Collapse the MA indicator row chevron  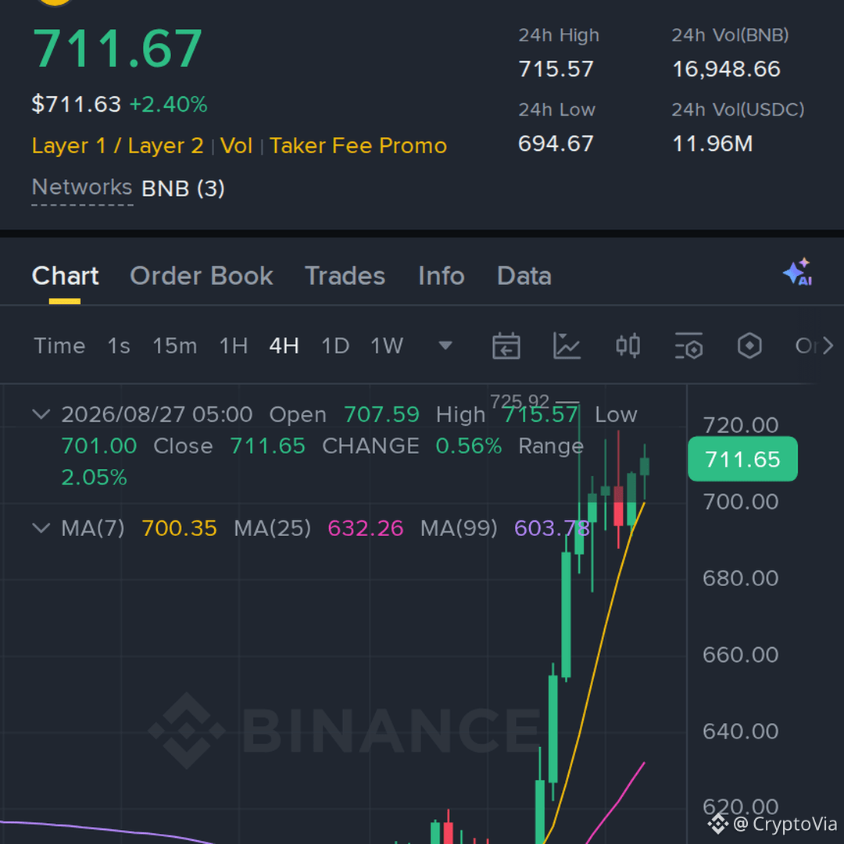(x=41, y=527)
